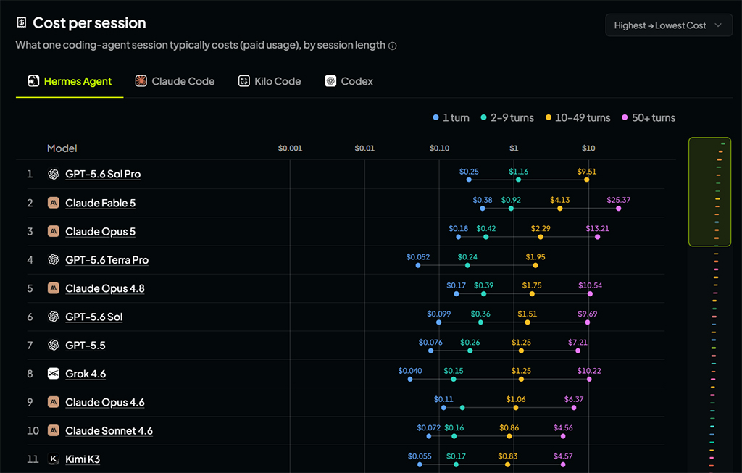Click the $1.16 value label for GPT-5.6 Sol Pro
The image size is (742, 473).
[519, 172]
